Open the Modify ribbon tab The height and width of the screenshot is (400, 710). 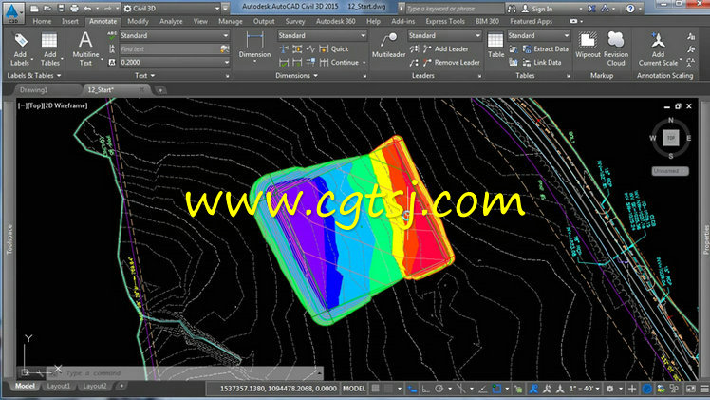[x=138, y=21]
